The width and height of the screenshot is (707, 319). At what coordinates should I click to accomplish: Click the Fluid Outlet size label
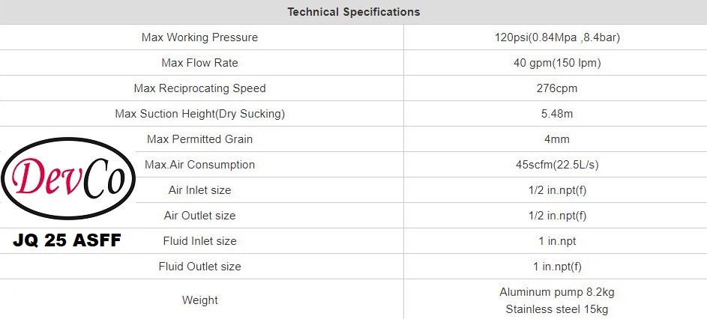199,267
